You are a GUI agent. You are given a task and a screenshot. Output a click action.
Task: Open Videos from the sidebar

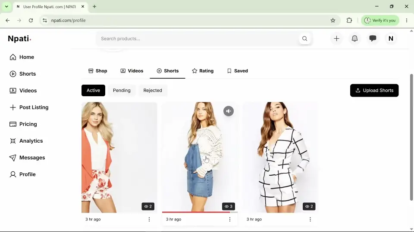23,91
